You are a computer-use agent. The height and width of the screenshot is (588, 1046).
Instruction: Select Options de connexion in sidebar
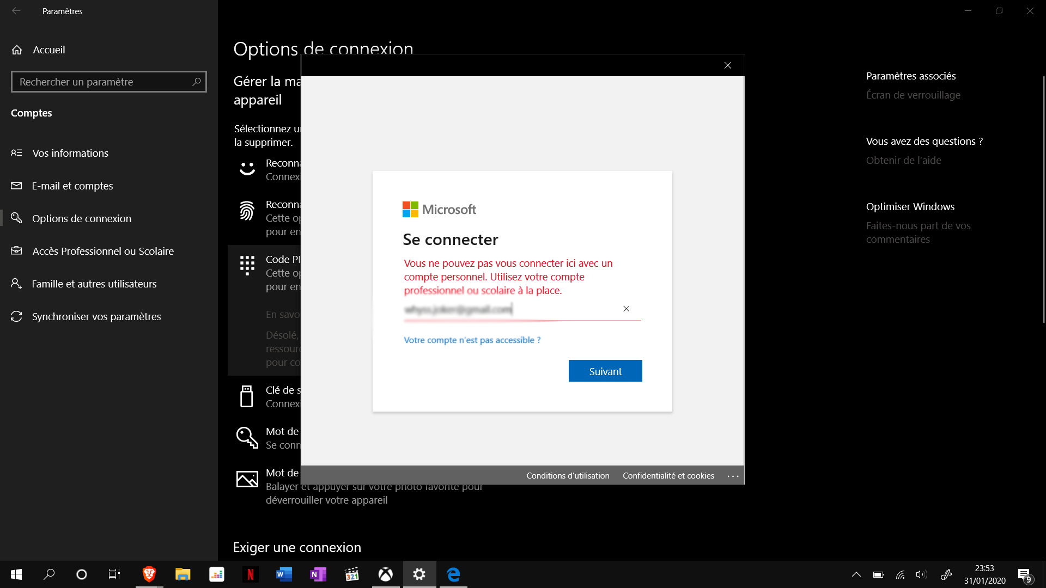pyautogui.click(x=82, y=218)
